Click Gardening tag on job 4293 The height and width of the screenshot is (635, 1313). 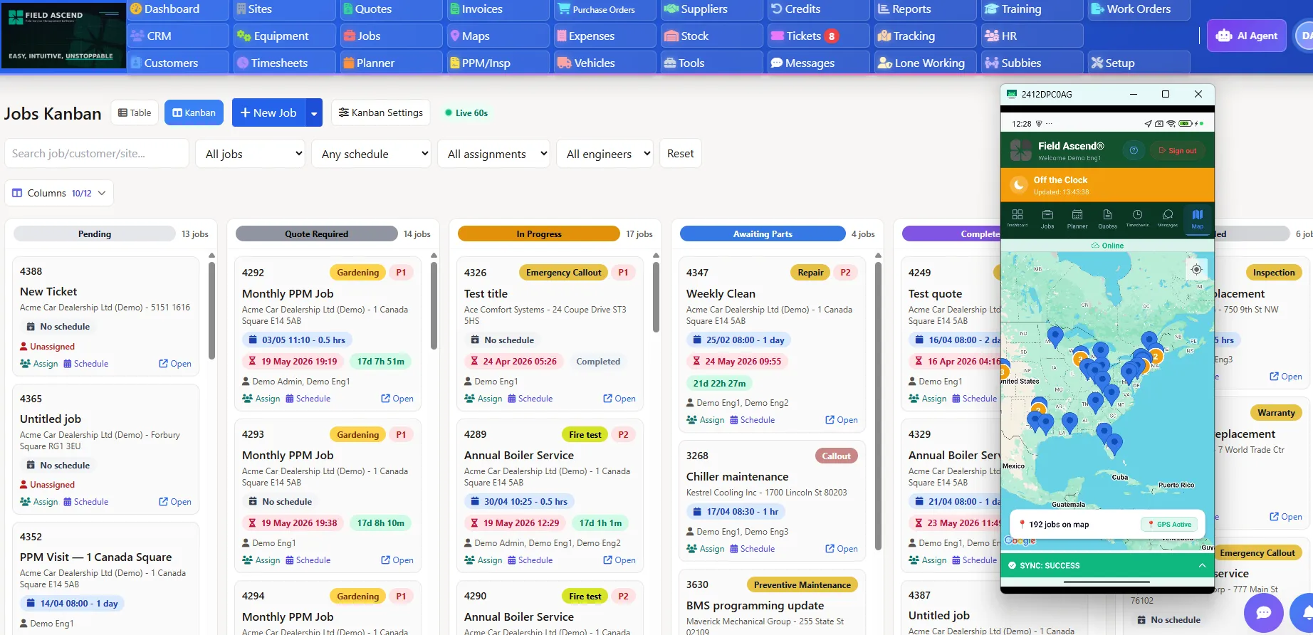click(x=357, y=434)
